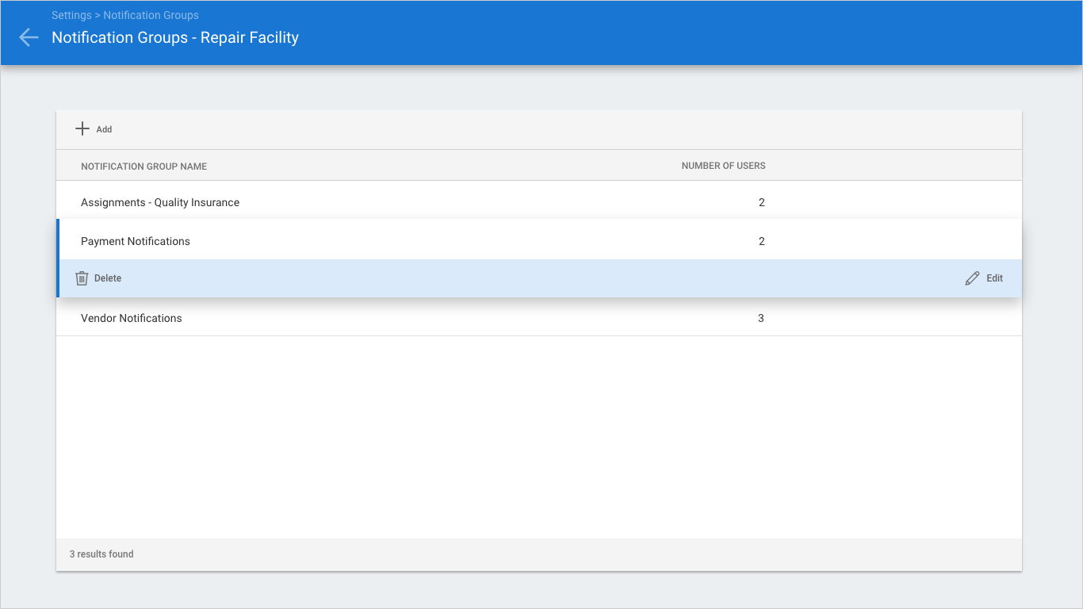Sort by Notification Group Name column header
Image resolution: width=1083 pixels, height=609 pixels.
click(144, 167)
